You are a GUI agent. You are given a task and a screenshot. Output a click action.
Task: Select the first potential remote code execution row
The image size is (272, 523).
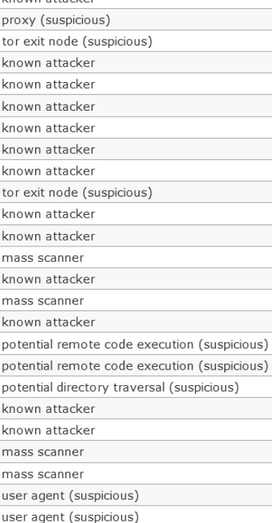pos(136,344)
